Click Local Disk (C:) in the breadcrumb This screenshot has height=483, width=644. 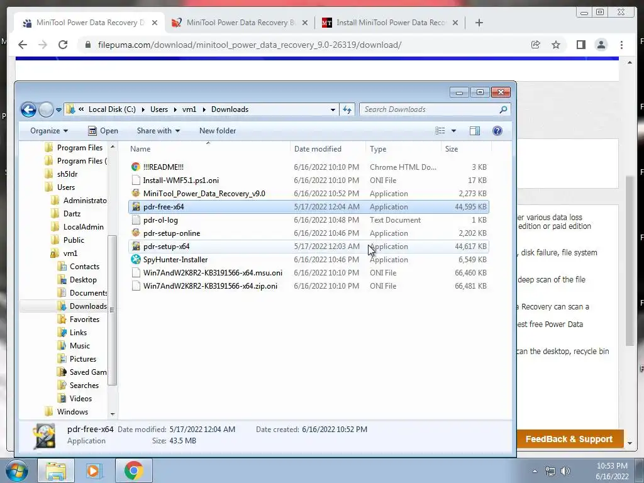point(112,109)
